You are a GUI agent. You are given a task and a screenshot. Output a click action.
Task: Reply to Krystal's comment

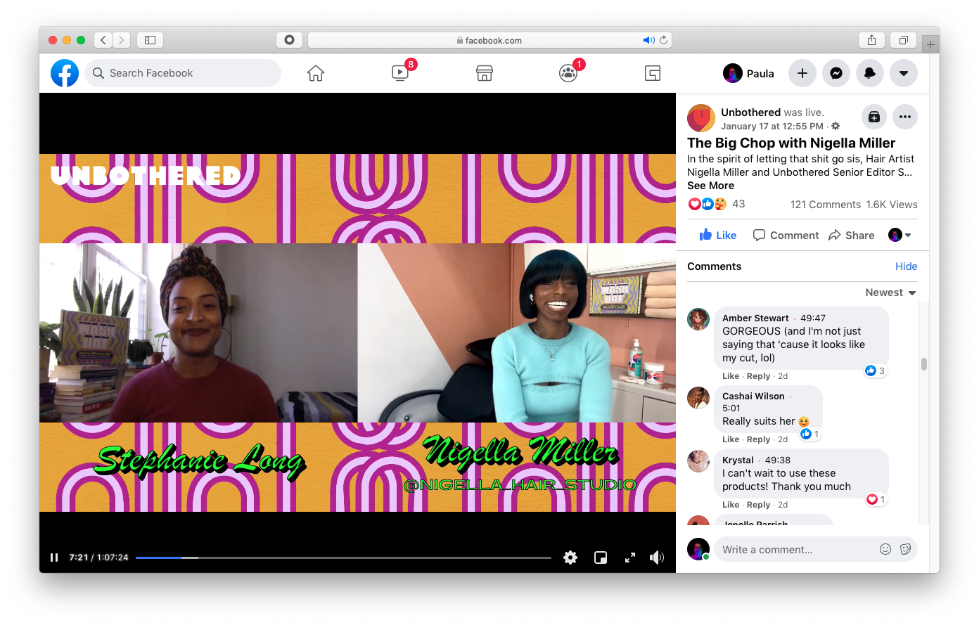click(x=758, y=505)
